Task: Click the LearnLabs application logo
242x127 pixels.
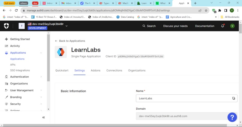Action: click(61, 52)
